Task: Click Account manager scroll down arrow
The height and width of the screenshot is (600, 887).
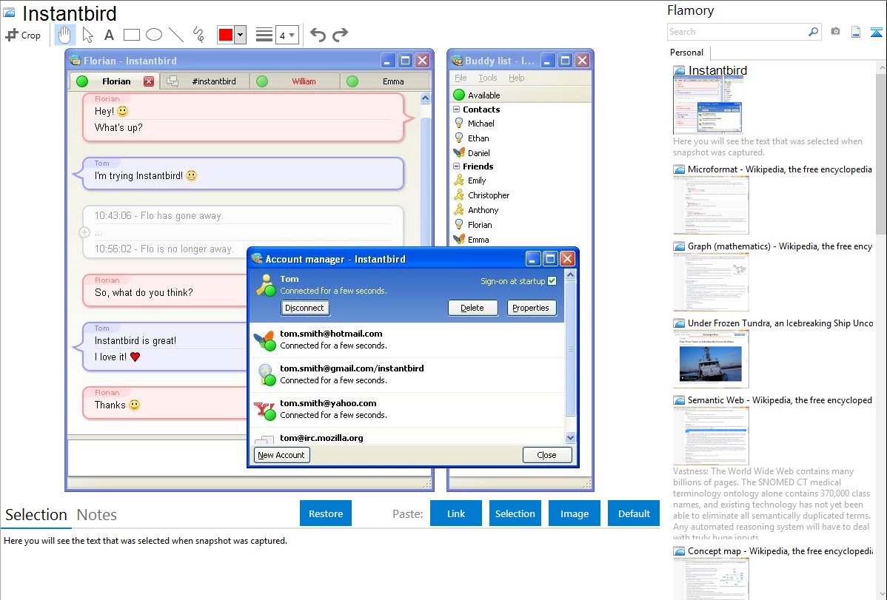Action: [x=570, y=438]
